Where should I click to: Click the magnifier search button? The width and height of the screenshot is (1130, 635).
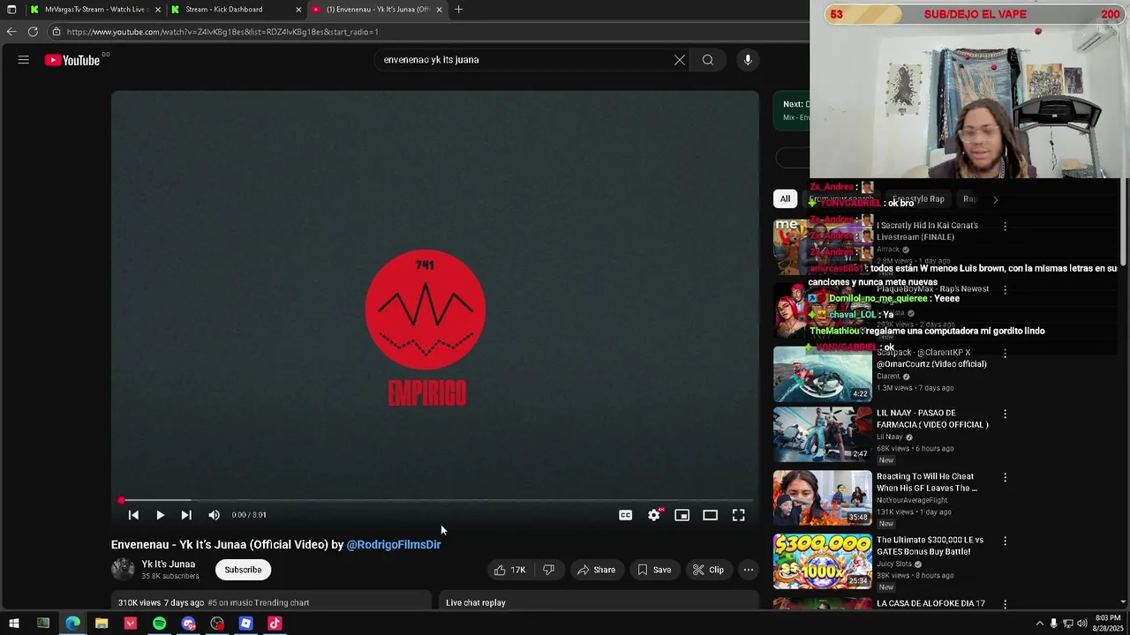tap(708, 60)
